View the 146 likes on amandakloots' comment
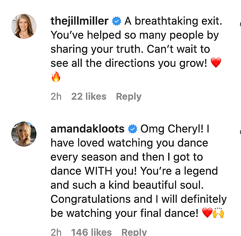The width and height of the screenshot is (241, 236). click(x=92, y=232)
